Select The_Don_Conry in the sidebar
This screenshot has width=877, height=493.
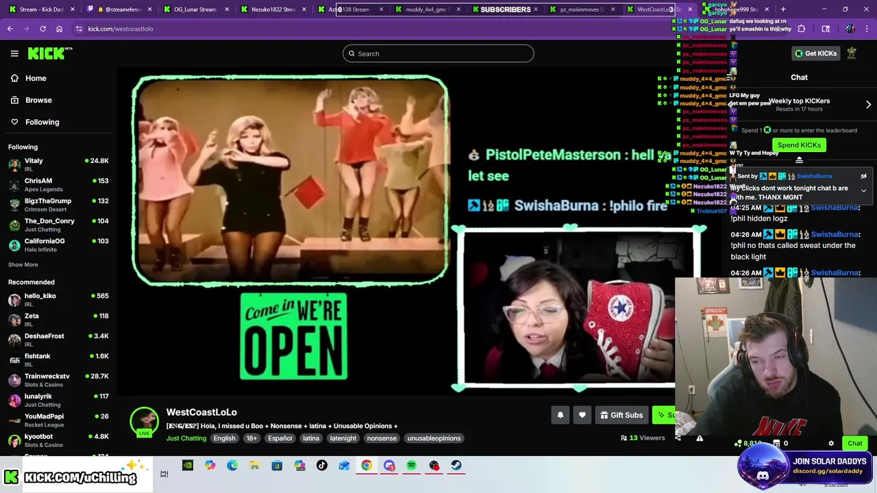click(58, 225)
